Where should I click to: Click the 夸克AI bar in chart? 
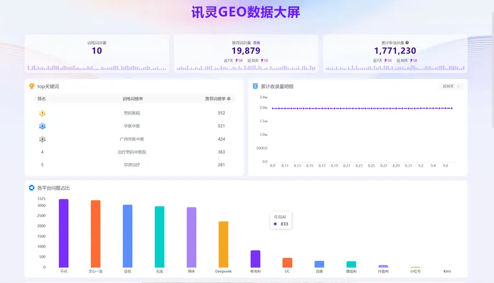click(255, 259)
